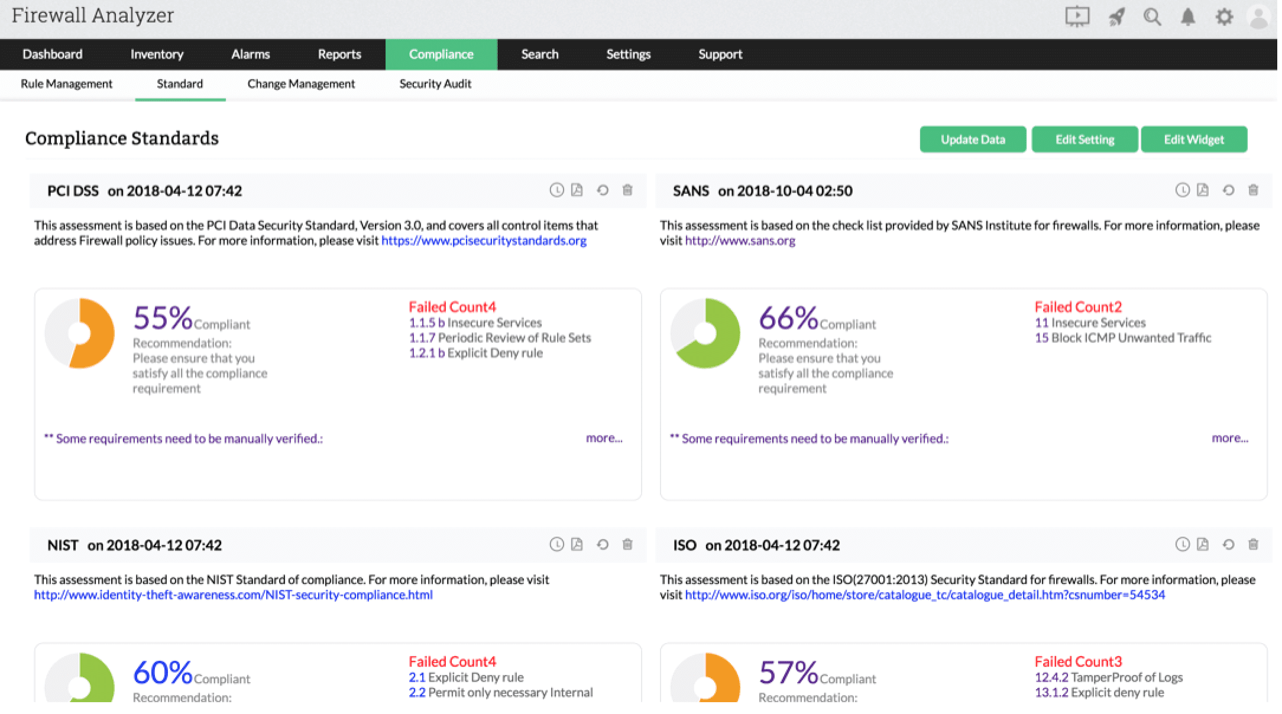Open the gear settings icon

point(1224,17)
